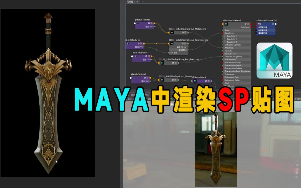Viewport: 301px width, 188px height.
Task: Open a new tab with the + button
Action: pos(143,2)
